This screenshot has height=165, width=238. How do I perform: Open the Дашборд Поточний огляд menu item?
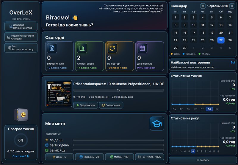(21, 26)
